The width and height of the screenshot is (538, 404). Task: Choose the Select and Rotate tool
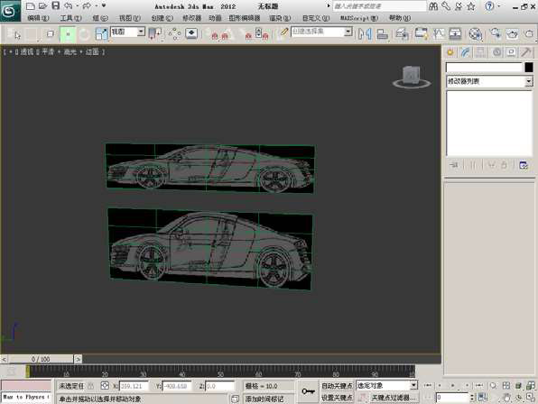85,34
